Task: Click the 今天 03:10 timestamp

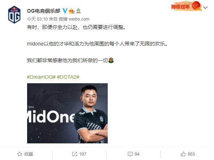Action: pos(37,19)
